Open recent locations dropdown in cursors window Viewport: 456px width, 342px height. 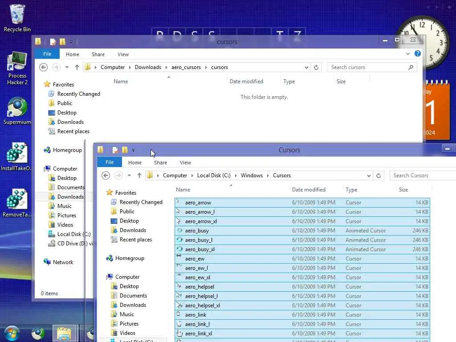point(67,67)
